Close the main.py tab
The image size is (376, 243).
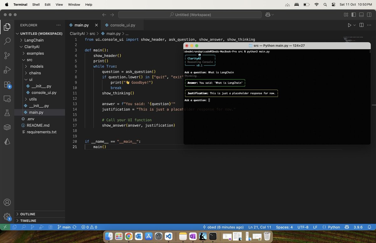coord(96,25)
